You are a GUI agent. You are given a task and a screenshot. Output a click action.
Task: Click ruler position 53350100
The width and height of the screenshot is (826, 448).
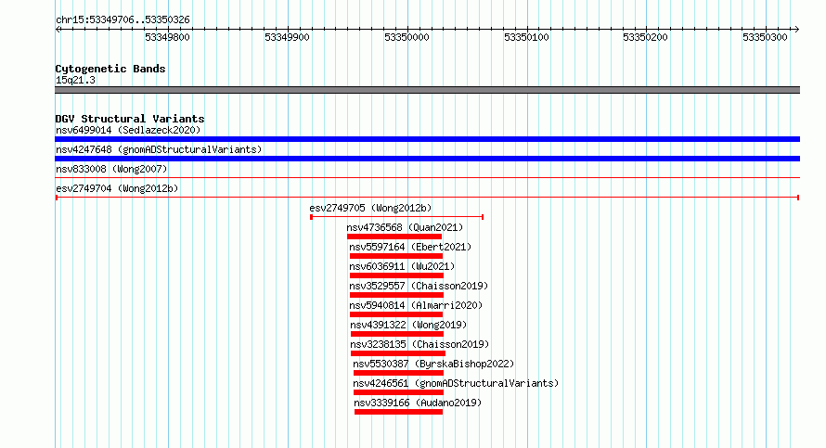point(526,37)
